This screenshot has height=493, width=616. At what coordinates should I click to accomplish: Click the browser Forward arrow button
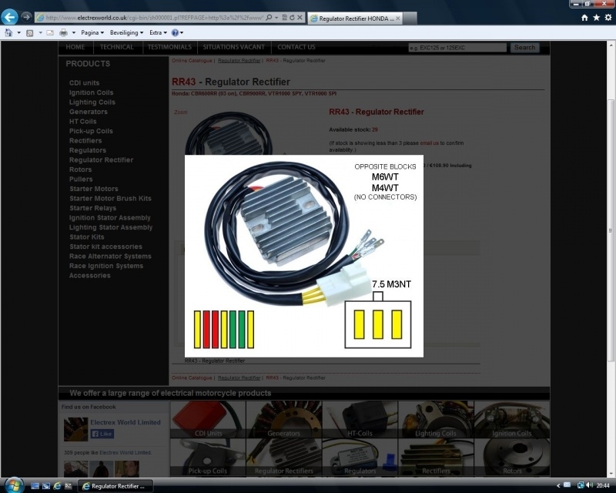point(26,17)
